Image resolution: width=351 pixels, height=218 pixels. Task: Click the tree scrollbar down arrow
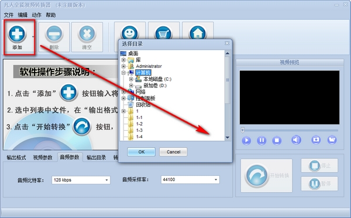tap(228, 138)
